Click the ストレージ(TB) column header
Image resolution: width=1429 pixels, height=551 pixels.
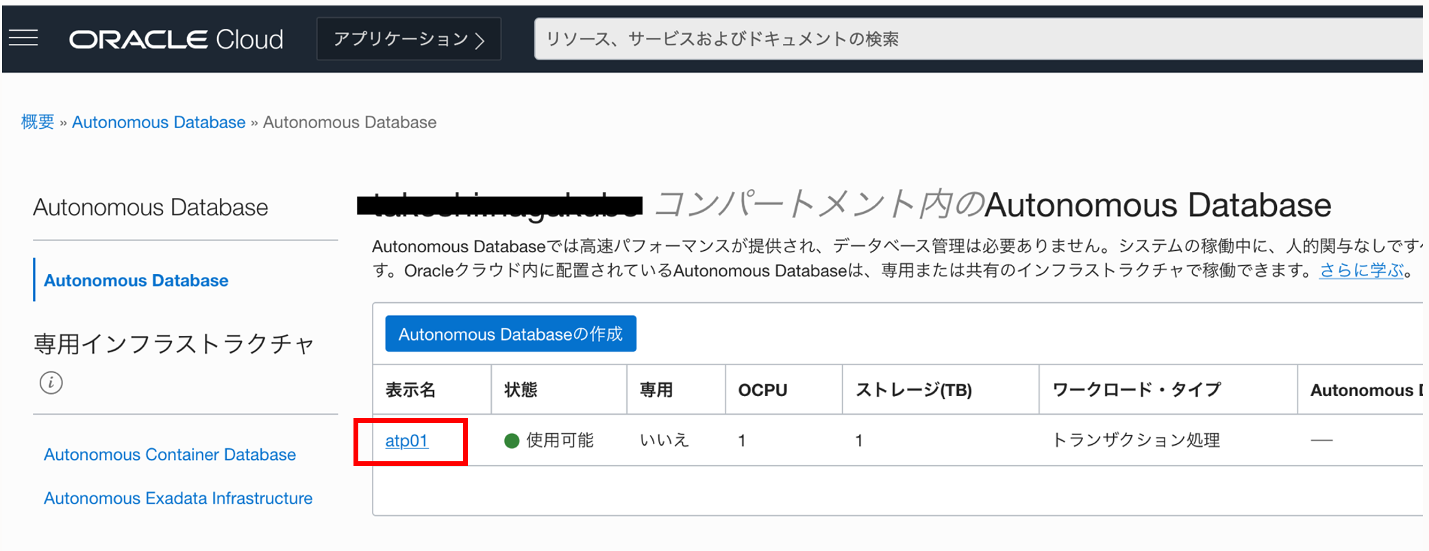pyautogui.click(x=913, y=390)
